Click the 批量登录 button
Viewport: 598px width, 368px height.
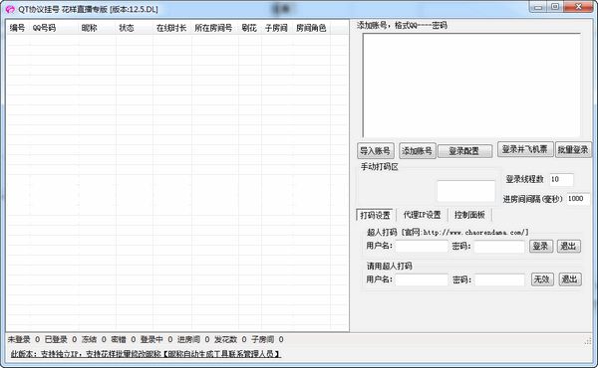(x=573, y=149)
